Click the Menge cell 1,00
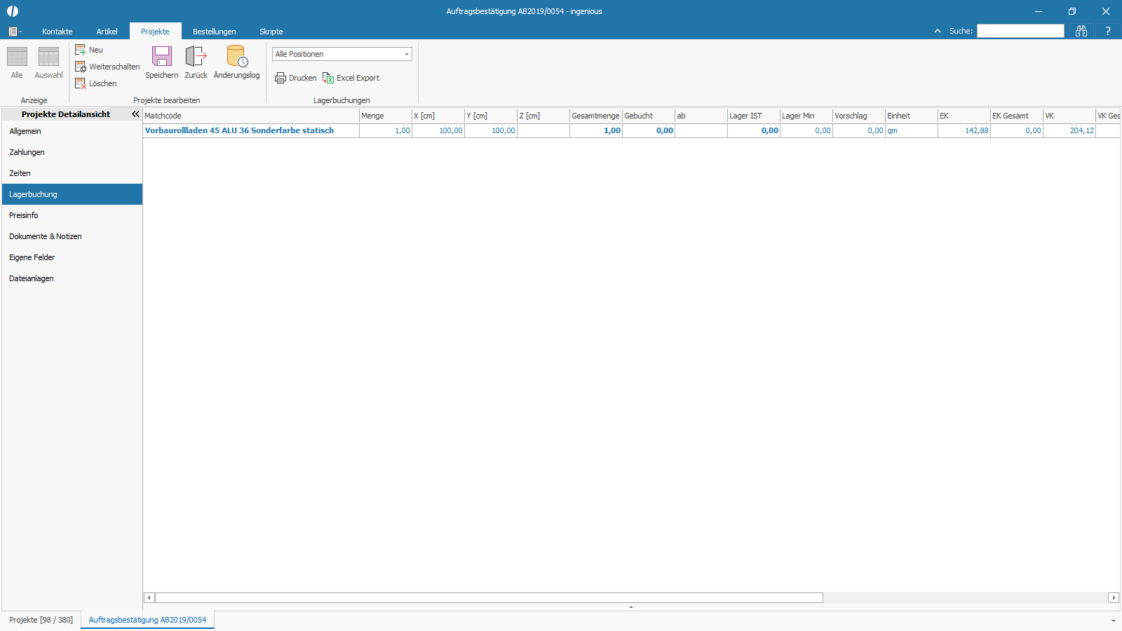 pyautogui.click(x=386, y=130)
